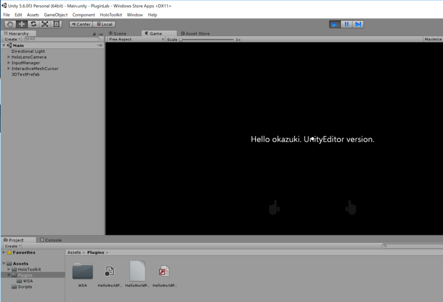443x302 pixels.
Task: Select InteractiveMeshCursor in Hierarchy
Action: [35, 69]
